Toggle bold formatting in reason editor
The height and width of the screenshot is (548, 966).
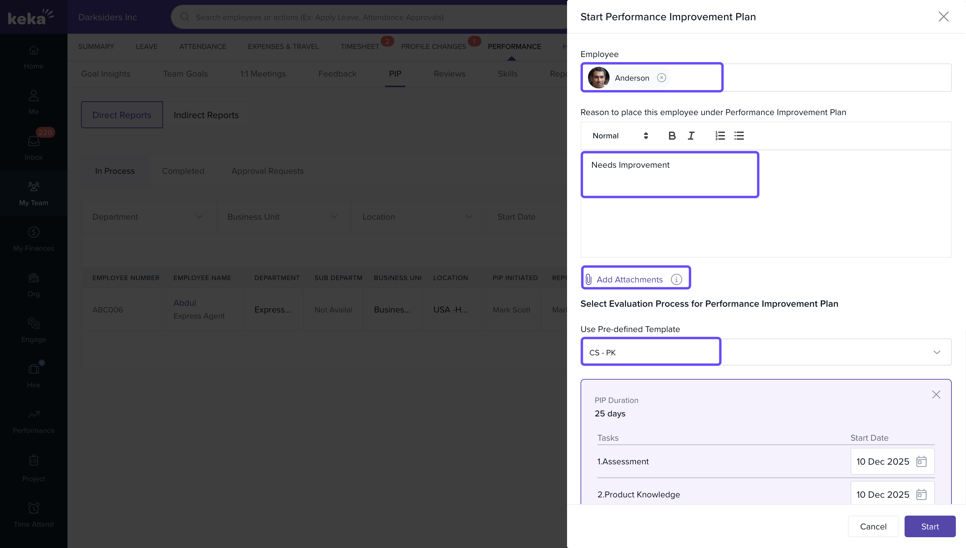pos(672,136)
